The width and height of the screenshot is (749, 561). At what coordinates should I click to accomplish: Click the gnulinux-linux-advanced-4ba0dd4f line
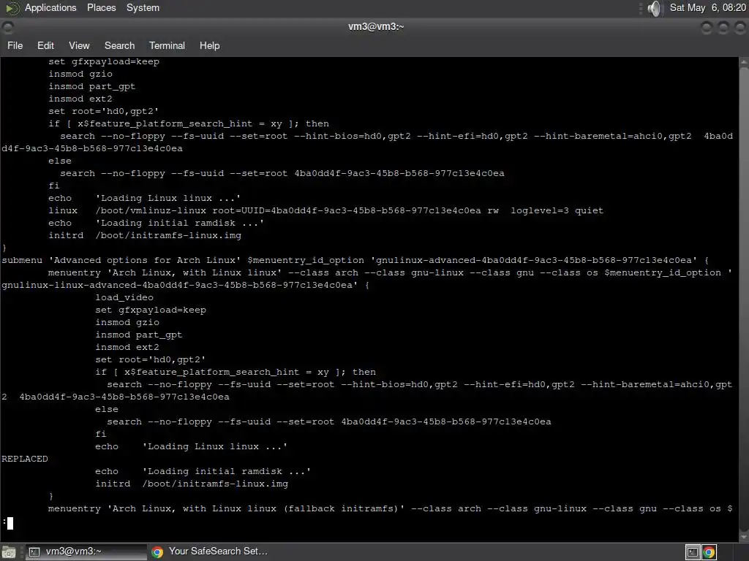pyautogui.click(x=185, y=286)
